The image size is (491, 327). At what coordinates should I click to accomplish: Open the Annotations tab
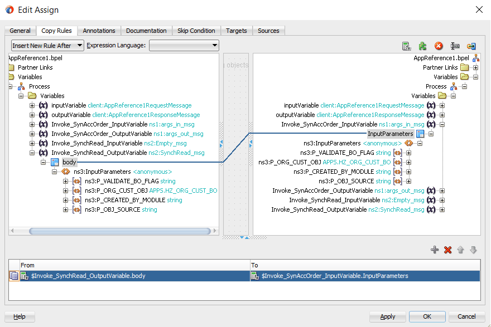[x=99, y=31]
